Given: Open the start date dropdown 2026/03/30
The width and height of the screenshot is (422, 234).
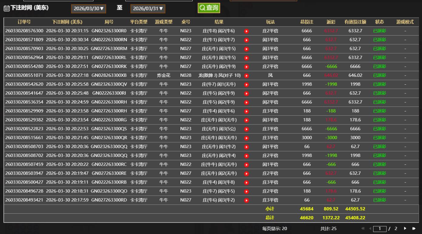Looking at the screenshot, I should [89, 9].
